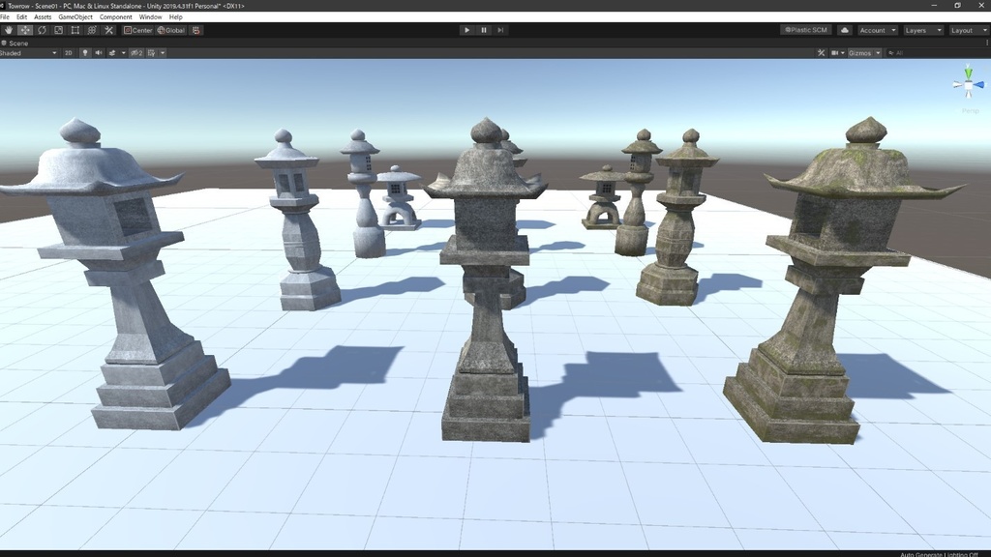The image size is (991, 557).
Task: Open the Edit menu
Action: 21,17
